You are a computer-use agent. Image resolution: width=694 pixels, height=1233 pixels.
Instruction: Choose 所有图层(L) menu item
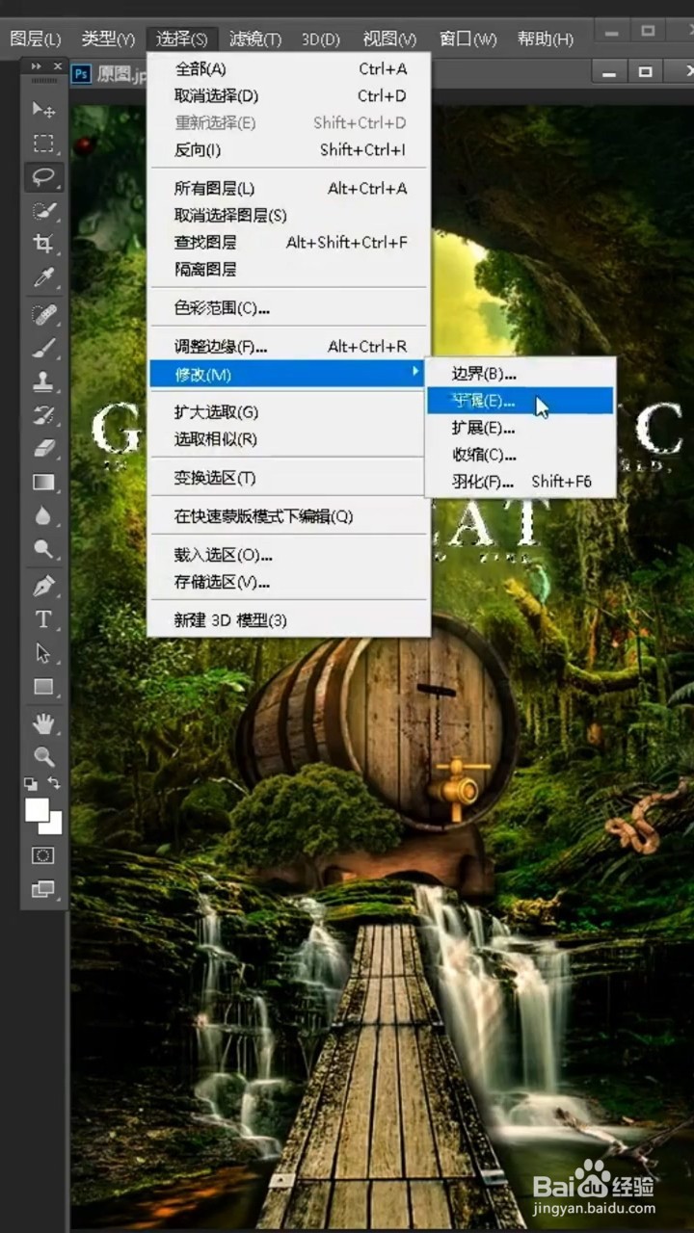(289, 189)
